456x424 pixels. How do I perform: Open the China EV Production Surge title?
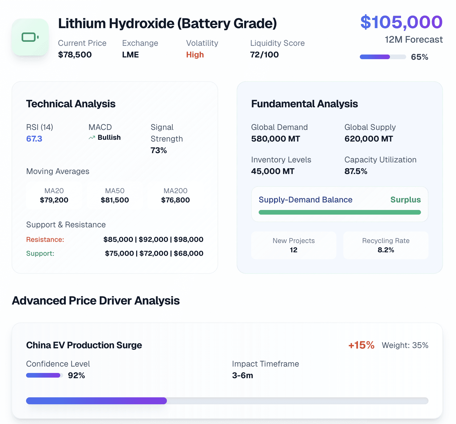click(84, 345)
